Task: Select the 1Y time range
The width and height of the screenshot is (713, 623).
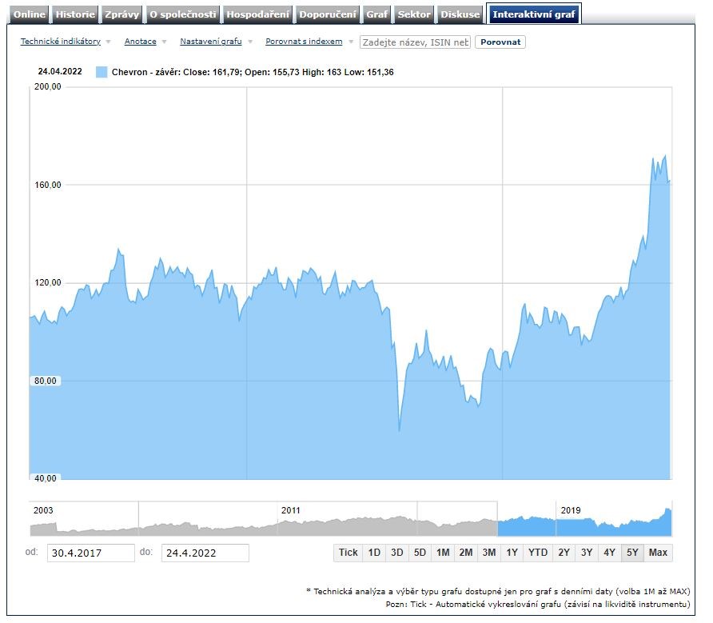Action: (512, 553)
